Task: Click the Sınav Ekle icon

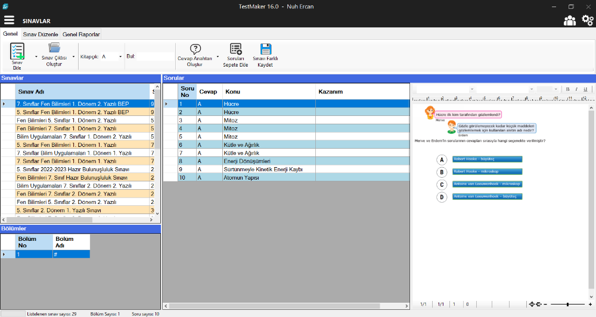Action: point(17,50)
